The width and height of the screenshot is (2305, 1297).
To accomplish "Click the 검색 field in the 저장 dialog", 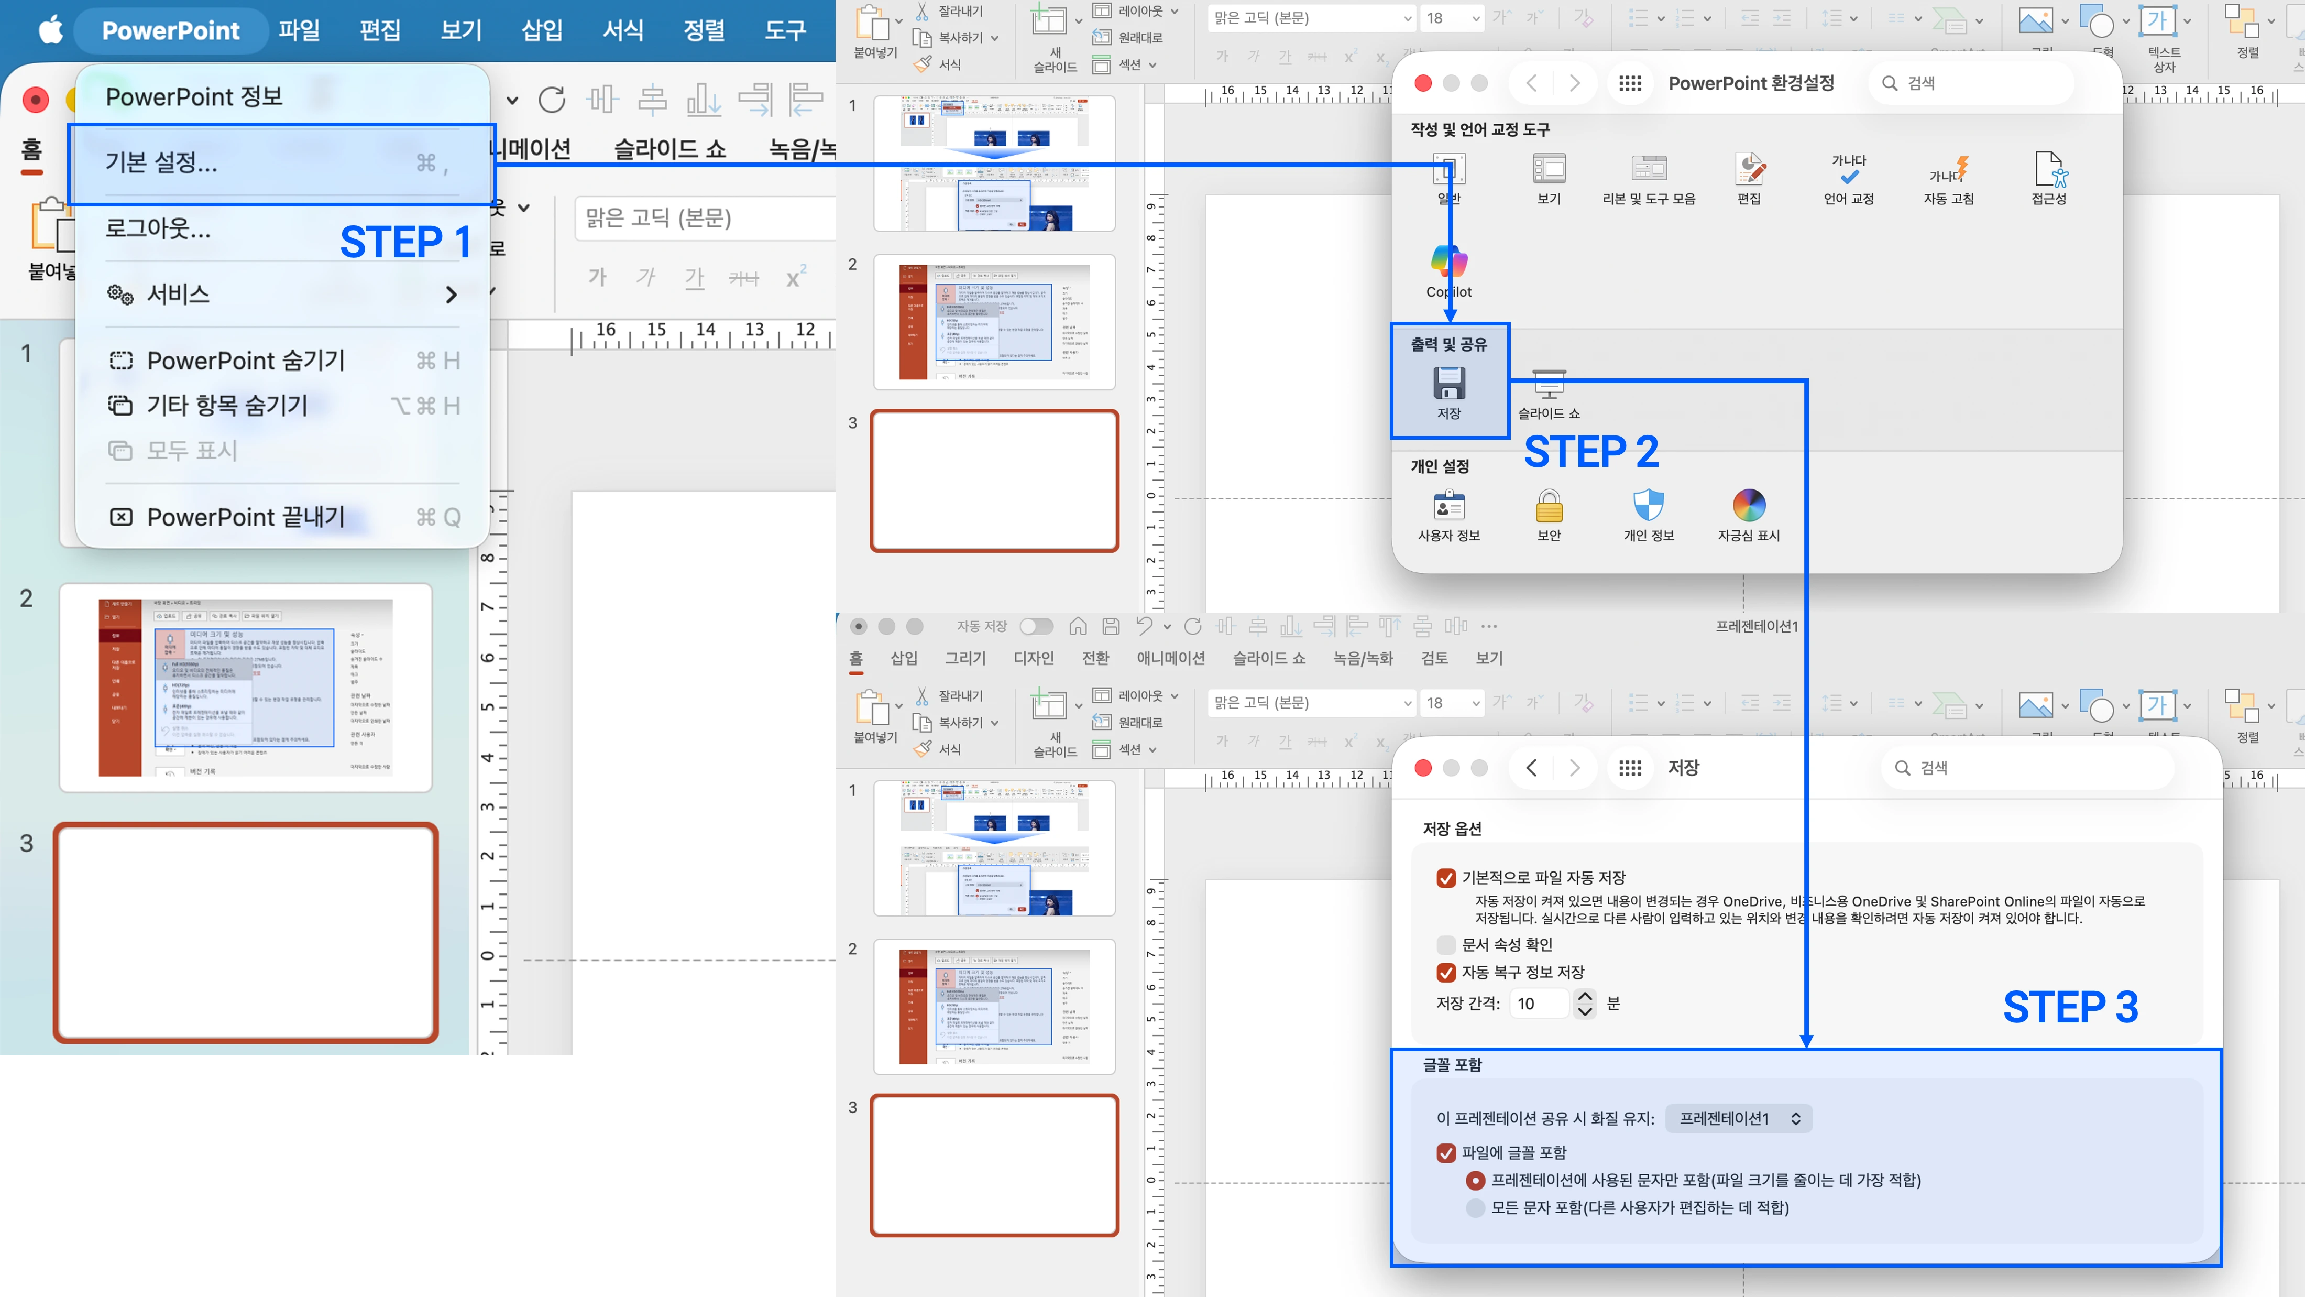I will coord(2027,768).
